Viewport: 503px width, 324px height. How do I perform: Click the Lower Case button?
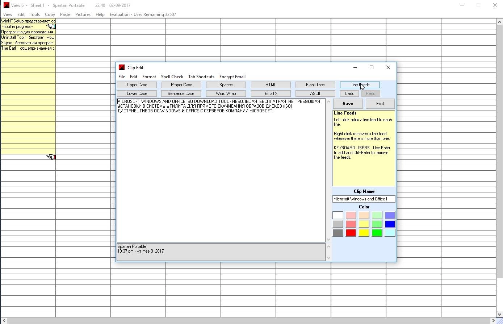137,94
